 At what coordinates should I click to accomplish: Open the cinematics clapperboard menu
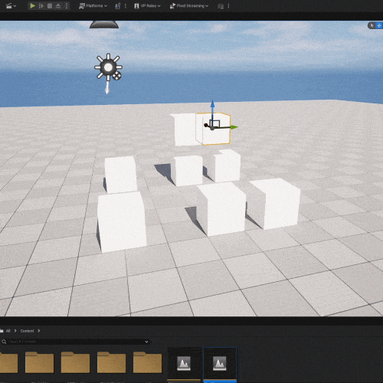click(x=11, y=5)
